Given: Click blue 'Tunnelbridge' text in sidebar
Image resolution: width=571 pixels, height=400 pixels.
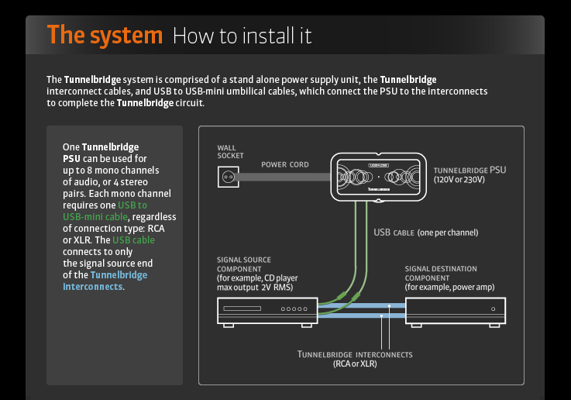Looking at the screenshot, I should click(119, 275).
